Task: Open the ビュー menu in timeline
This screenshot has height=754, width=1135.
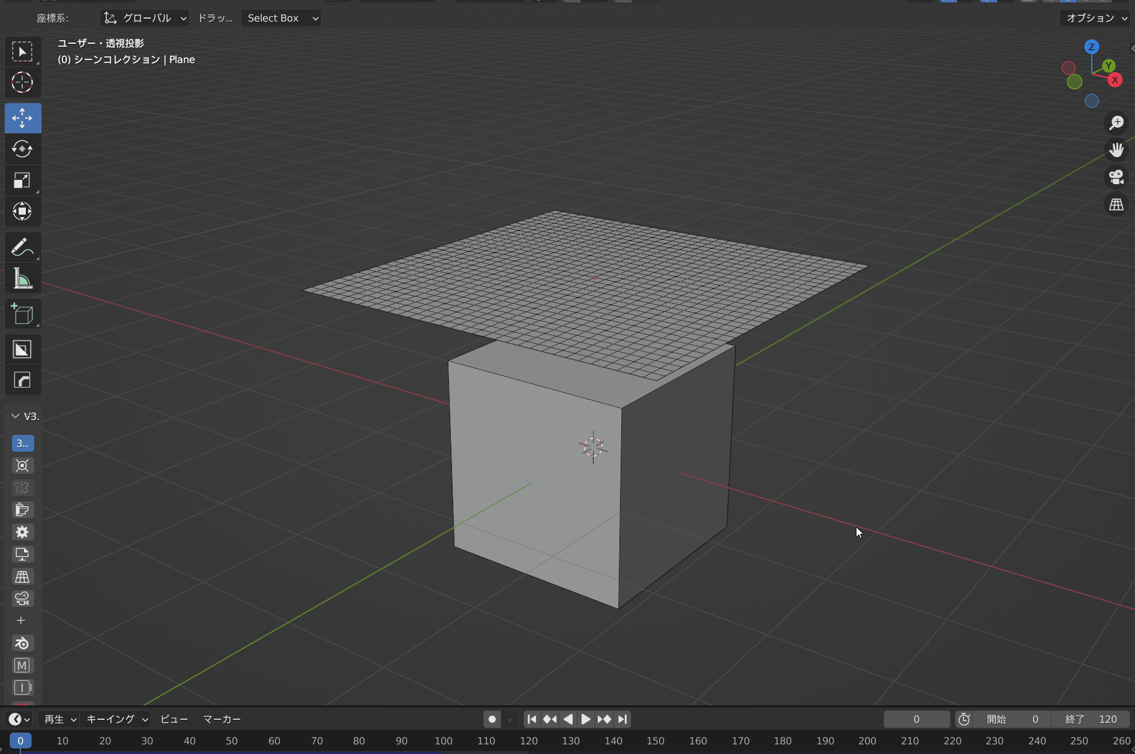Action: [x=174, y=719]
